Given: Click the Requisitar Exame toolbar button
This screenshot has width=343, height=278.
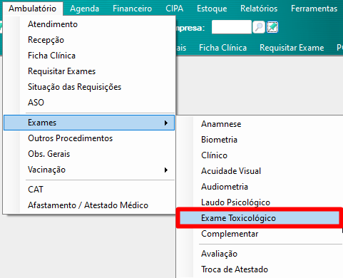Looking at the screenshot, I should click(292, 48).
